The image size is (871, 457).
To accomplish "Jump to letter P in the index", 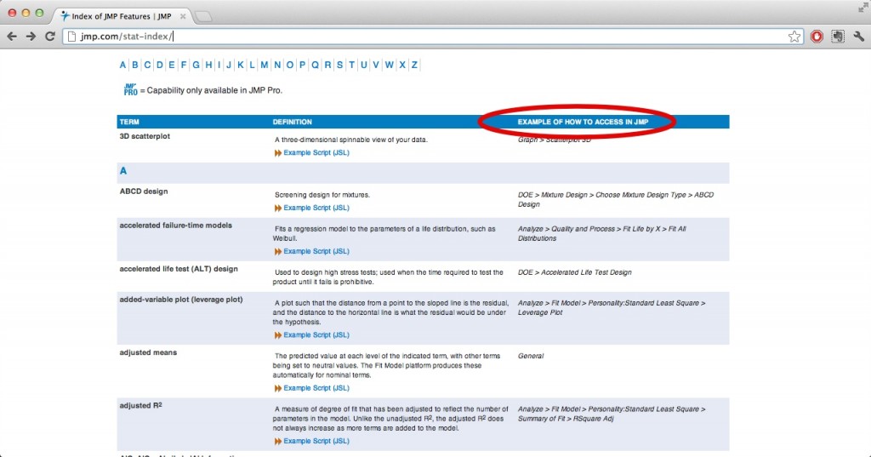I will click(x=302, y=65).
